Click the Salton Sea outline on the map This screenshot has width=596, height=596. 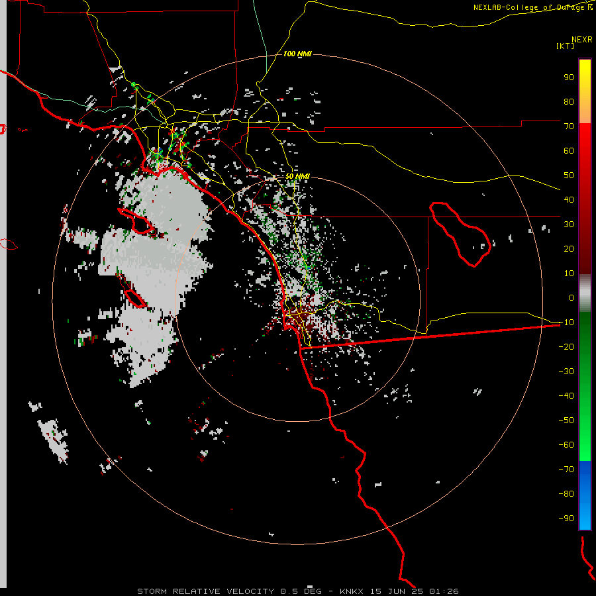pyautogui.click(x=460, y=234)
